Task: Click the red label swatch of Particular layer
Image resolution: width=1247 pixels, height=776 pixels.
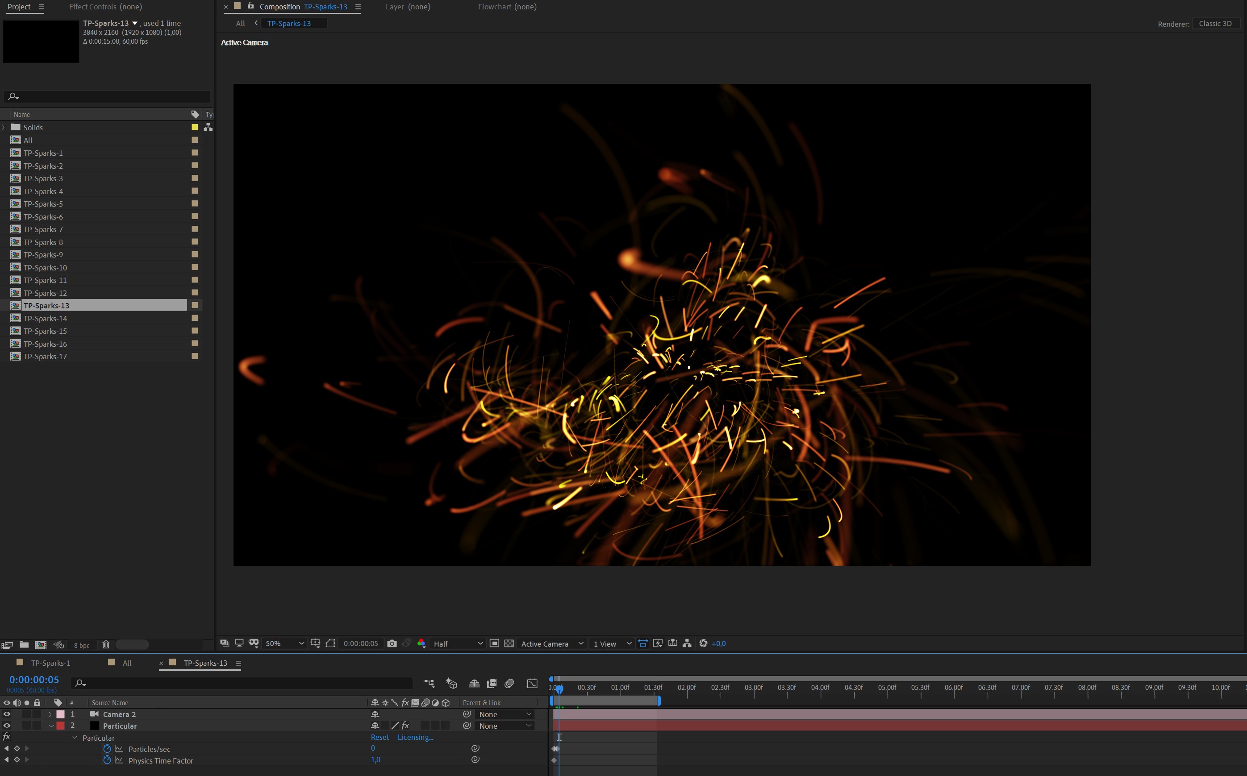Action: point(61,726)
